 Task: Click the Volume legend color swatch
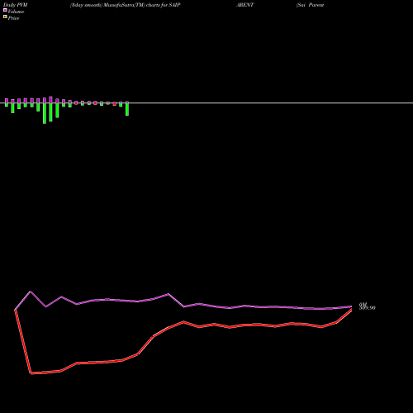[x=5, y=10]
